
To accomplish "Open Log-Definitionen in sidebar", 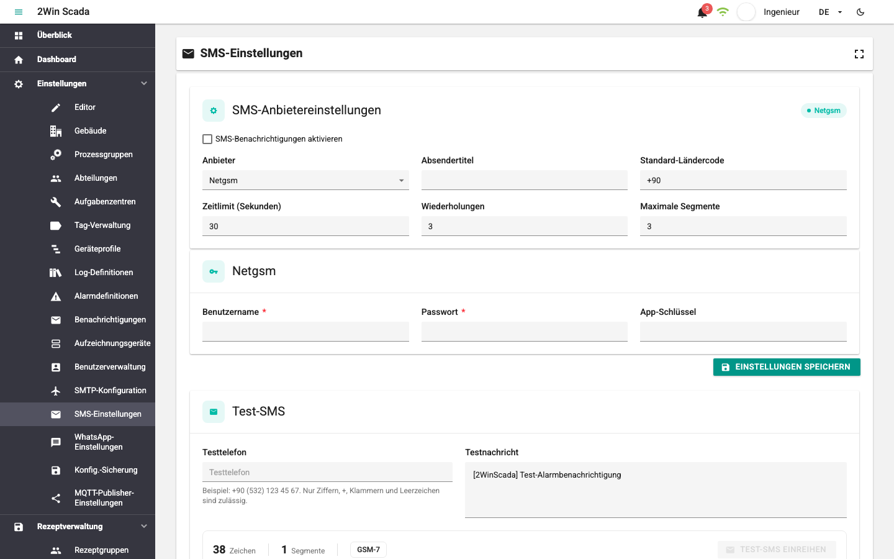I will [x=78, y=273].
